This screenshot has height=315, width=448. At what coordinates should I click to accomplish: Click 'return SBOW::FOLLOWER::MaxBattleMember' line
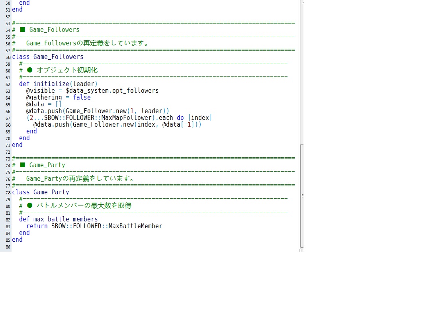[x=94, y=226]
